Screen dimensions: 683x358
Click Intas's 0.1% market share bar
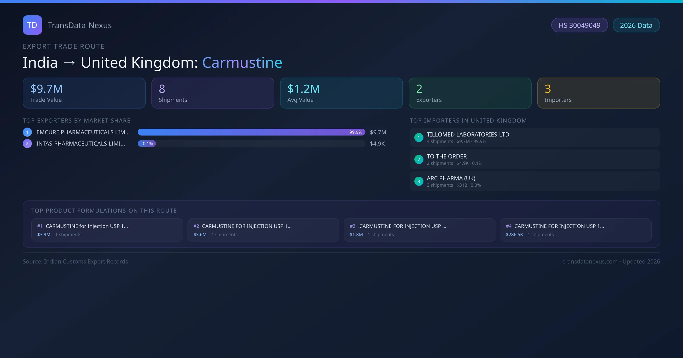click(147, 143)
